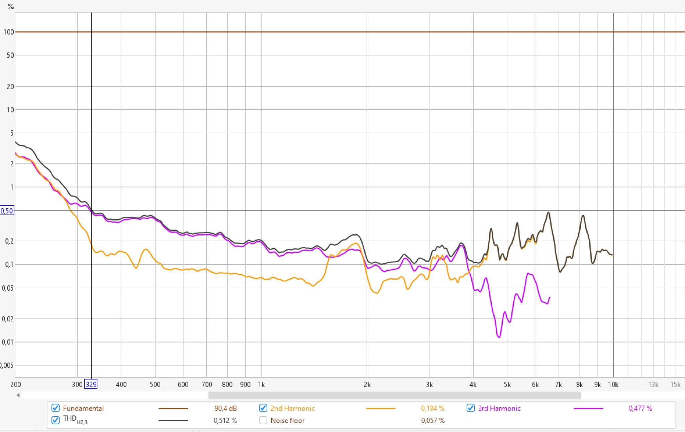Click the 1k frequency axis label
This screenshot has height=432, width=685.
tap(261, 385)
